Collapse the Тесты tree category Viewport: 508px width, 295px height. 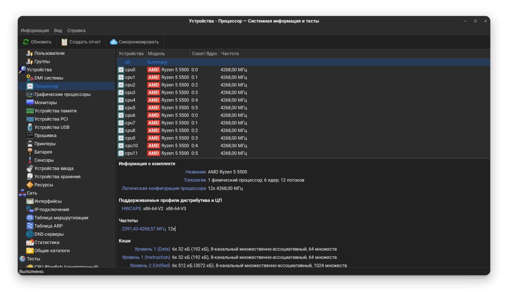click(22, 259)
